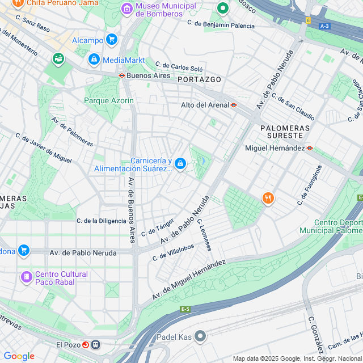This screenshot has height=363, width=363.
Task: Click the green pet store marker
Action: [x=58, y=59]
